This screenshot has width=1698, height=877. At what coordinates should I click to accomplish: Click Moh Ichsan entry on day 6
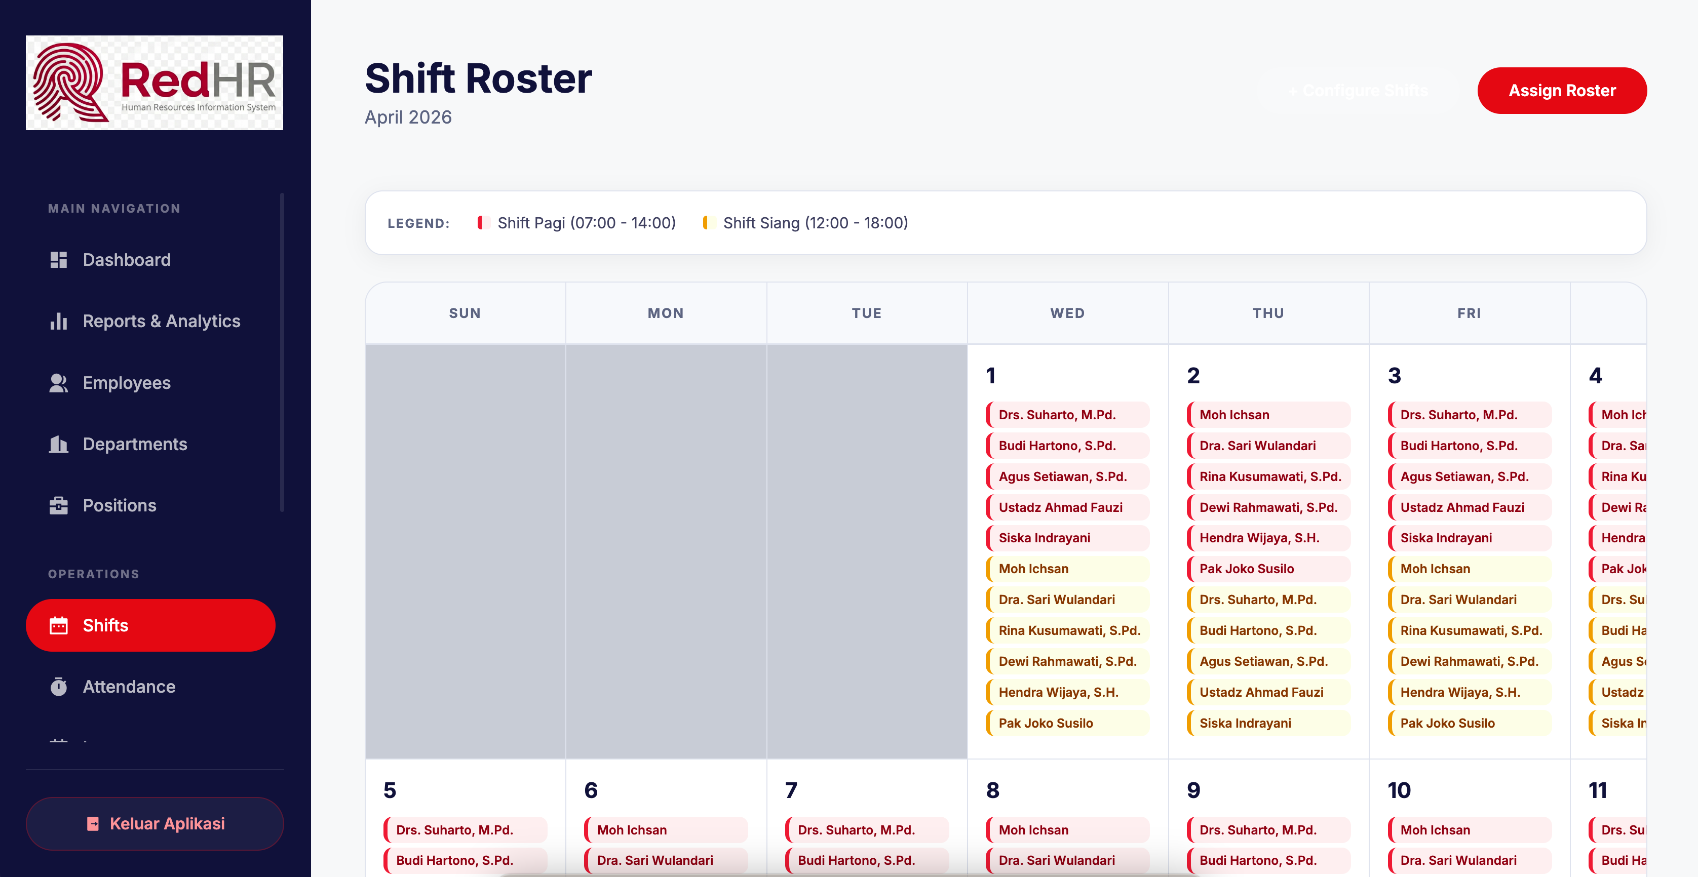[666, 829]
